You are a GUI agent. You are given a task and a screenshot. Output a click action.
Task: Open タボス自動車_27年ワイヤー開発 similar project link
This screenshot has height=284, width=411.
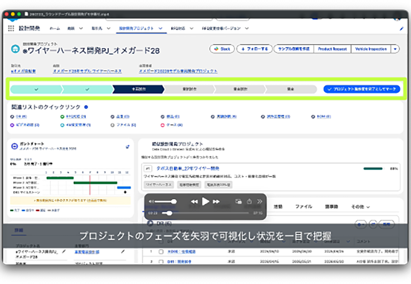(188, 169)
